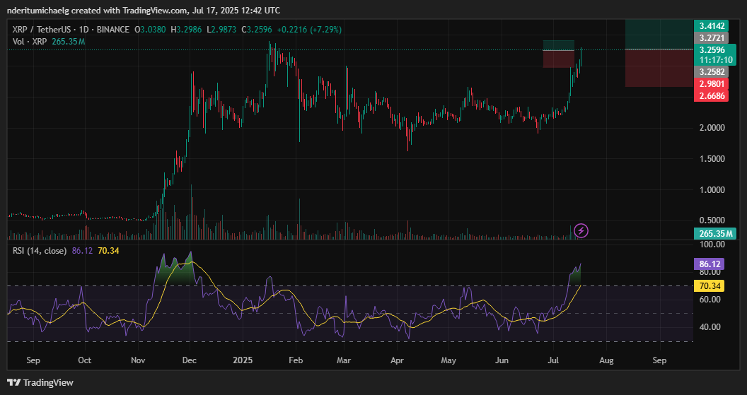Select the large green profit zone of the long position
Viewport: 747px width, 395px height.
tap(659, 34)
